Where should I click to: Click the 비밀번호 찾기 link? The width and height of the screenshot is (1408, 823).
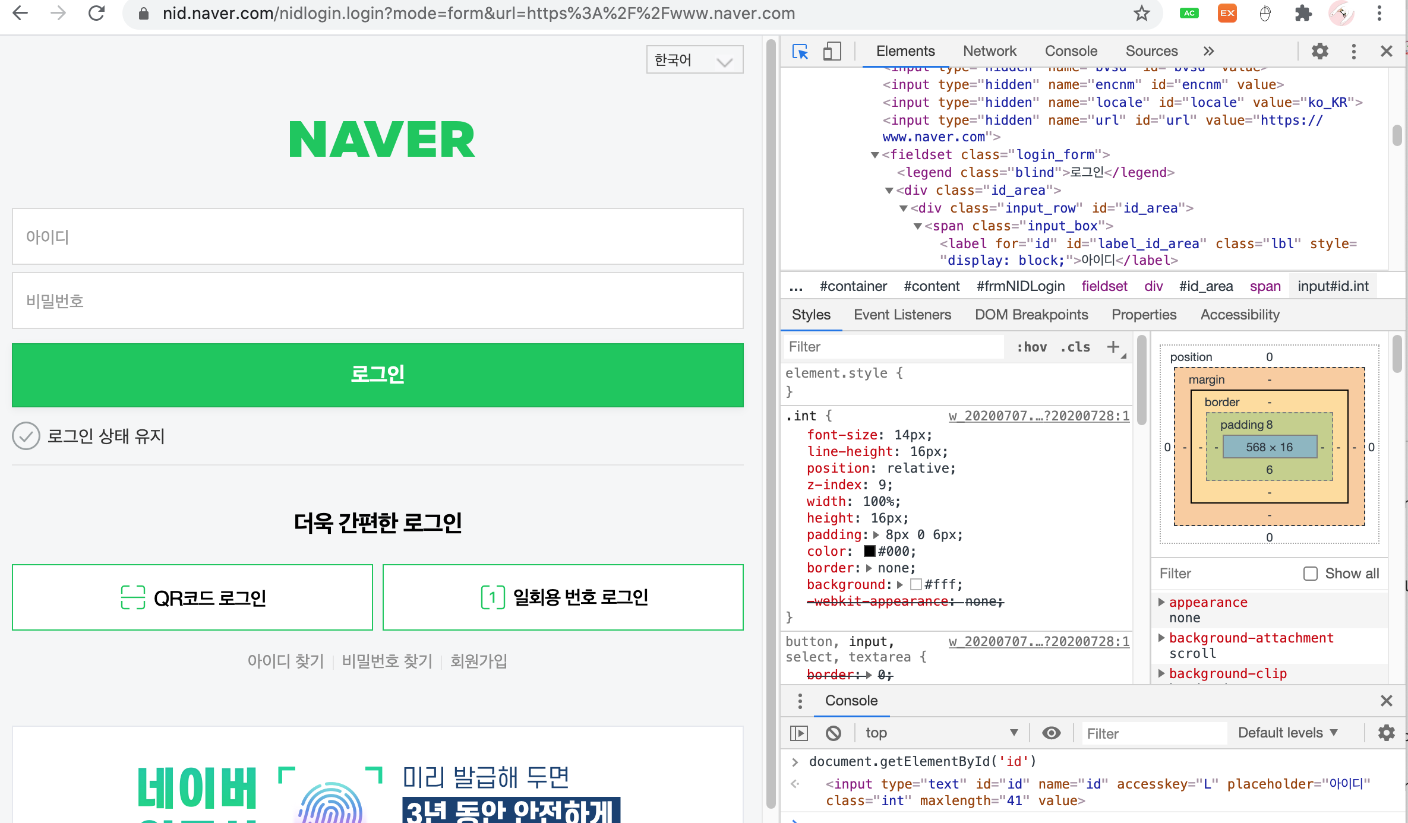[x=387, y=661]
